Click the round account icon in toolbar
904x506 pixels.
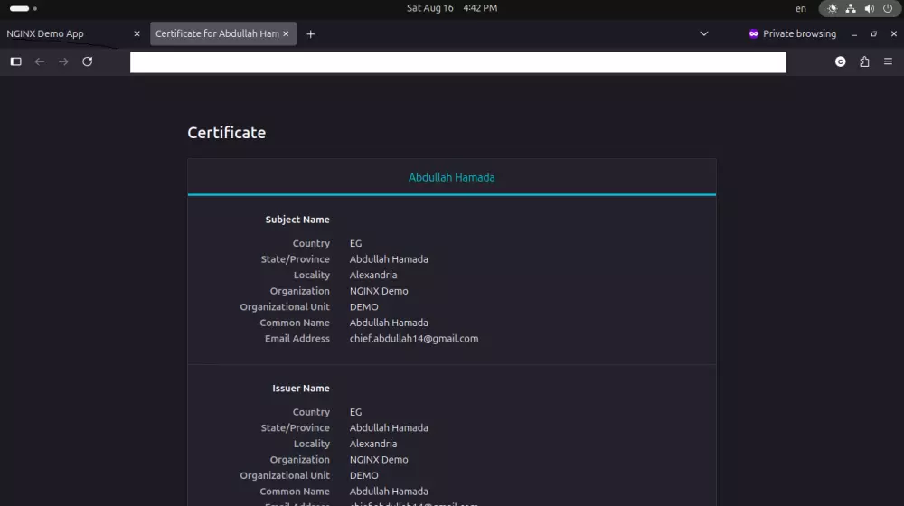tap(841, 61)
